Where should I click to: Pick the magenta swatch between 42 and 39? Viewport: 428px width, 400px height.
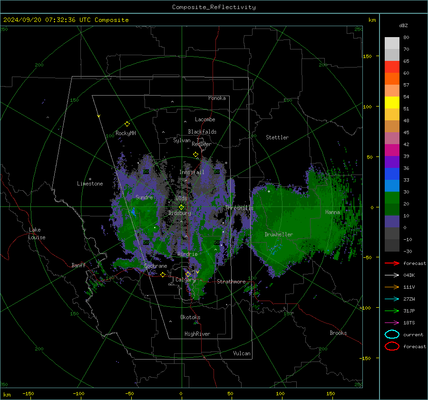click(392, 150)
